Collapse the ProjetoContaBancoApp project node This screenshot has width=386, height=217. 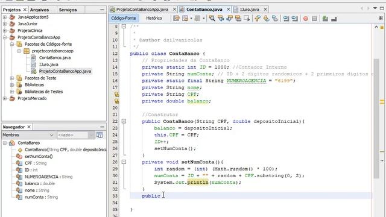5,37
